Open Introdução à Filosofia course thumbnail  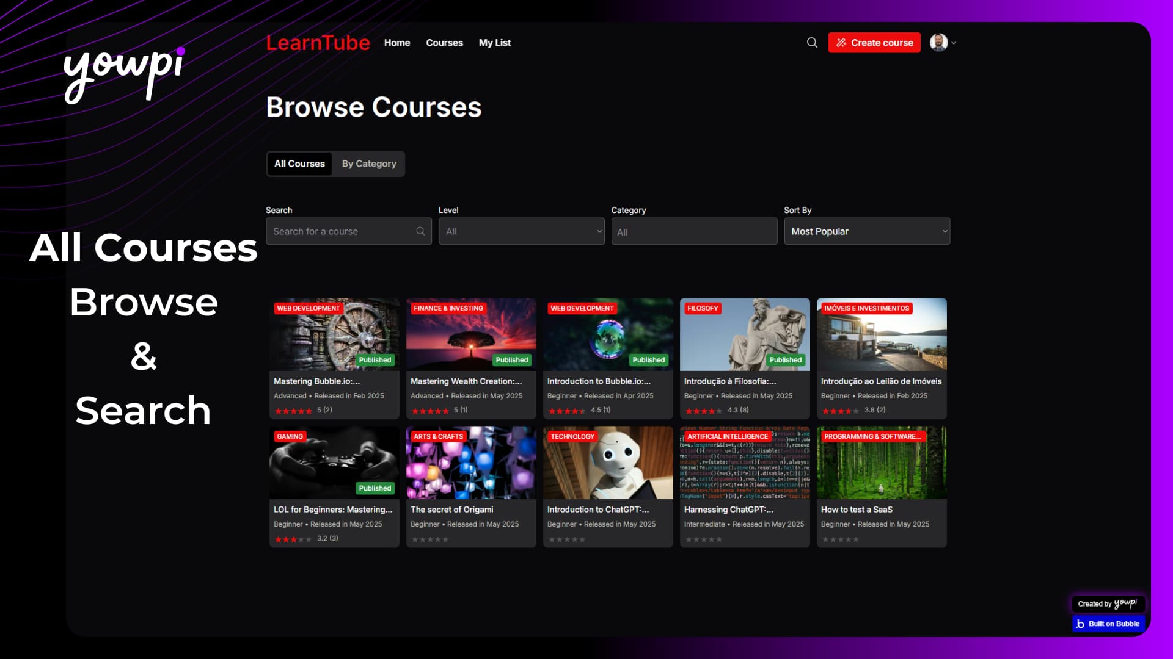point(745,334)
